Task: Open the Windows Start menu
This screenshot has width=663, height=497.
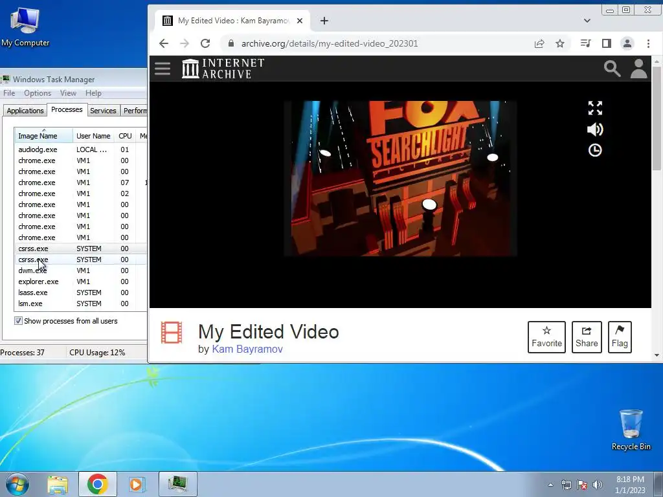Action: tap(16, 484)
